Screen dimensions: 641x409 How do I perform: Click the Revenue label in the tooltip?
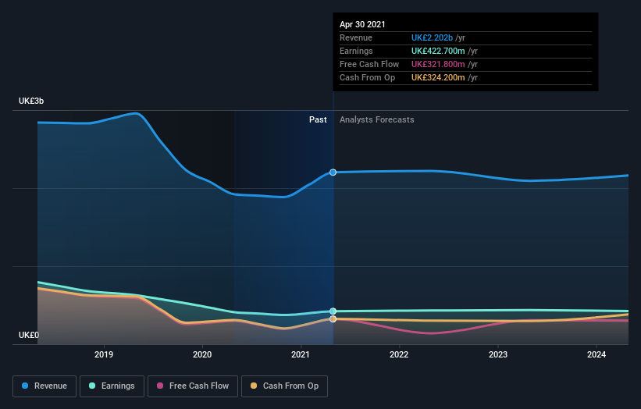point(356,37)
